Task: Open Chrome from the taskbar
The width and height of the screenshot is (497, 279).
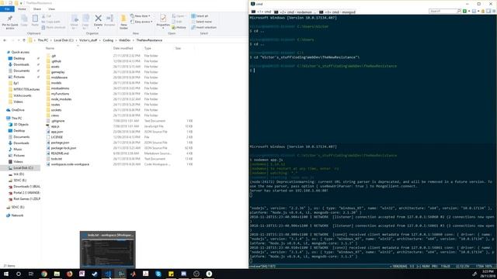Action: (44, 274)
